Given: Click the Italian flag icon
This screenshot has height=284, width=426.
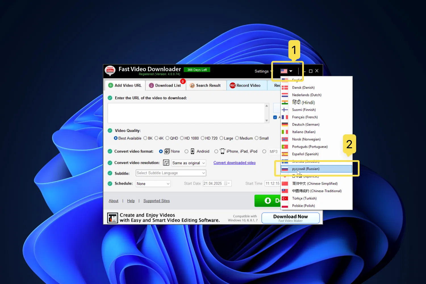Looking at the screenshot, I should [x=285, y=132].
